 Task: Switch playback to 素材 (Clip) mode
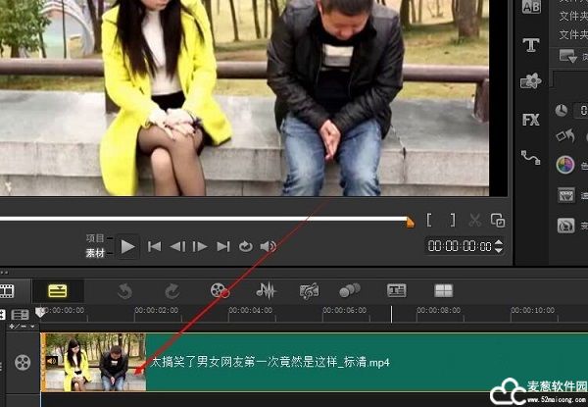pyautogui.click(x=95, y=253)
